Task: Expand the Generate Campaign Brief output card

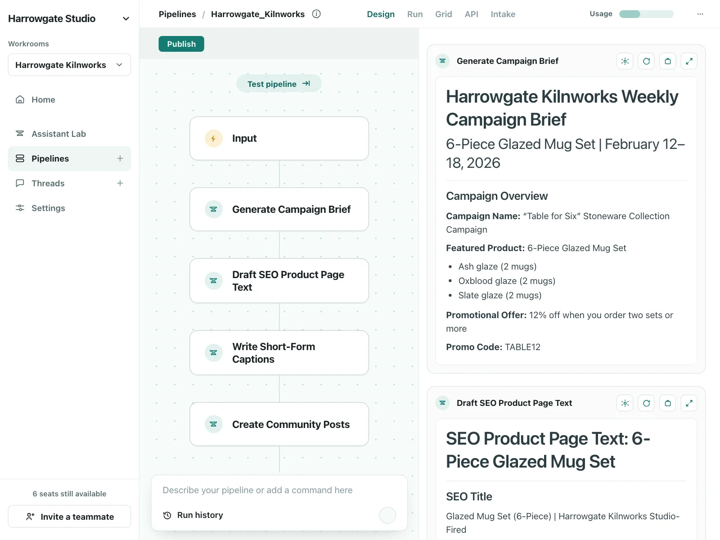Action: [x=689, y=61]
